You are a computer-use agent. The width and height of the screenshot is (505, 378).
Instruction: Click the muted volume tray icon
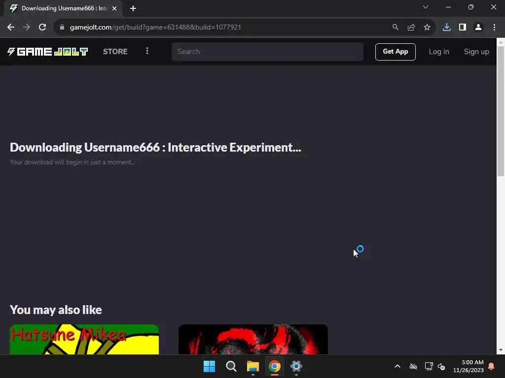click(x=441, y=366)
